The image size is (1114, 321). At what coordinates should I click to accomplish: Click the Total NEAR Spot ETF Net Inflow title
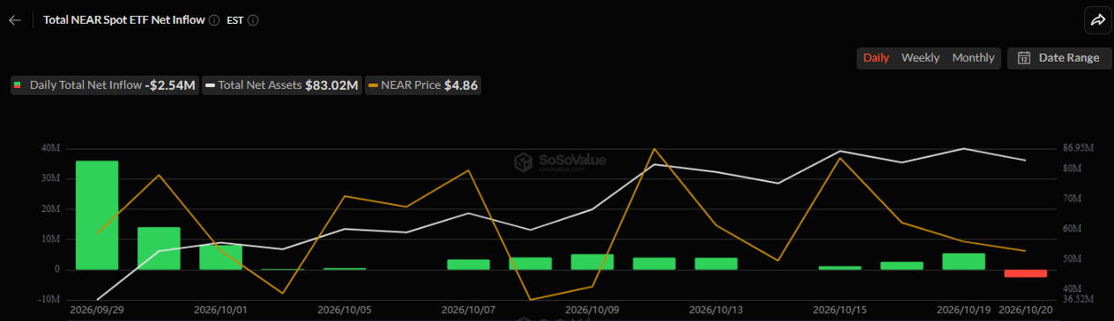point(124,19)
